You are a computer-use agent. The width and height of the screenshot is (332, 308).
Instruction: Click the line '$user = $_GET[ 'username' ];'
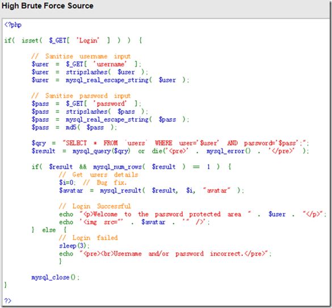coord(86,64)
